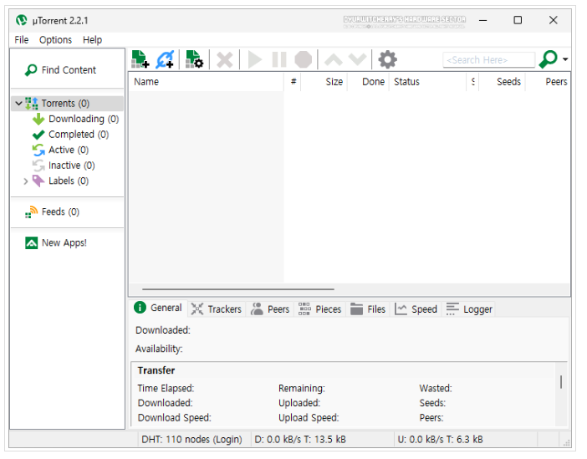Viewport: 587px width, 459px height.
Task: Open the search provider dropdown arrow
Action: [x=565, y=59]
